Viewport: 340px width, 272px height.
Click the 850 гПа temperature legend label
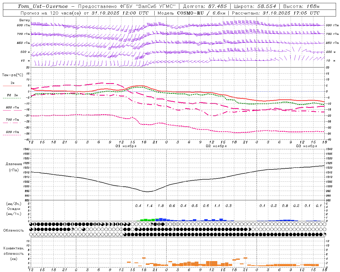(x=12, y=108)
